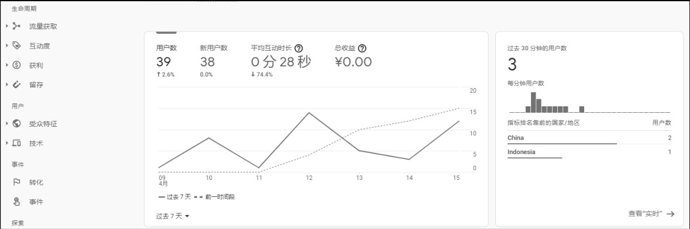The height and width of the screenshot is (229, 690).
Task: Open 转化 via flag icon
Action: click(x=17, y=182)
